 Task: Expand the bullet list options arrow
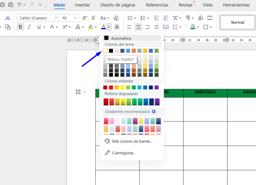tap(135, 18)
